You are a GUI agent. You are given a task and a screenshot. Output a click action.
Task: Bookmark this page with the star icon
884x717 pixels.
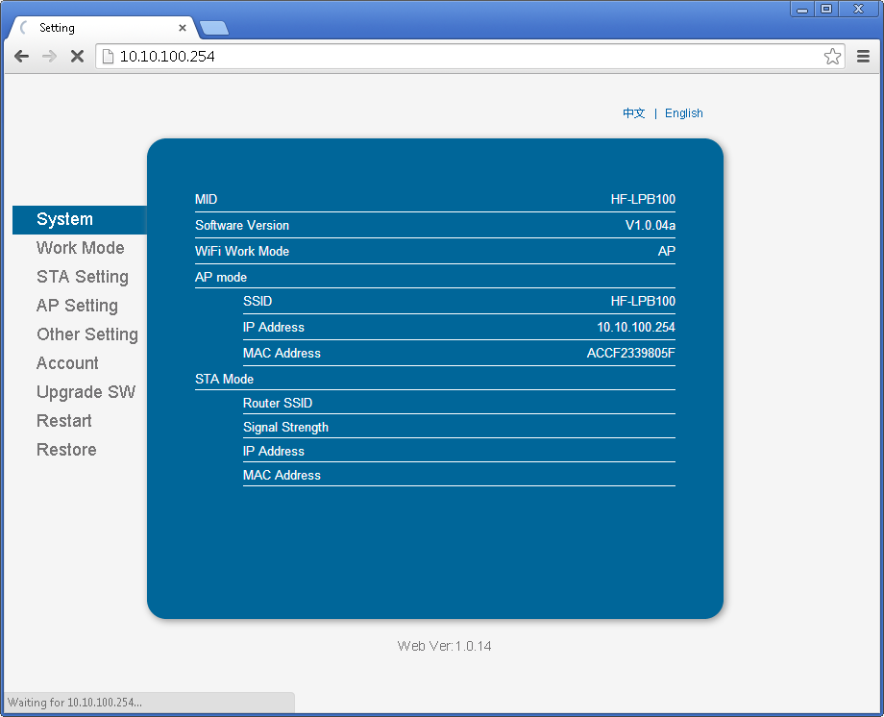coord(832,56)
